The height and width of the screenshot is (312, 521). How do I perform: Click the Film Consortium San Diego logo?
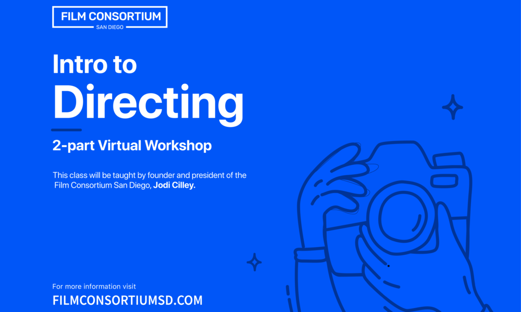click(109, 18)
